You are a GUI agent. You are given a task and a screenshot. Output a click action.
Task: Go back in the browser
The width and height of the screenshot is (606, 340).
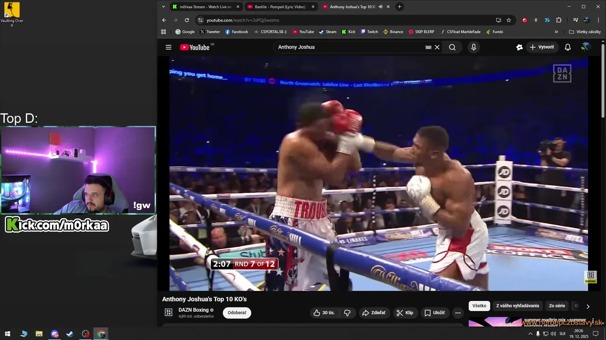[x=164, y=20]
